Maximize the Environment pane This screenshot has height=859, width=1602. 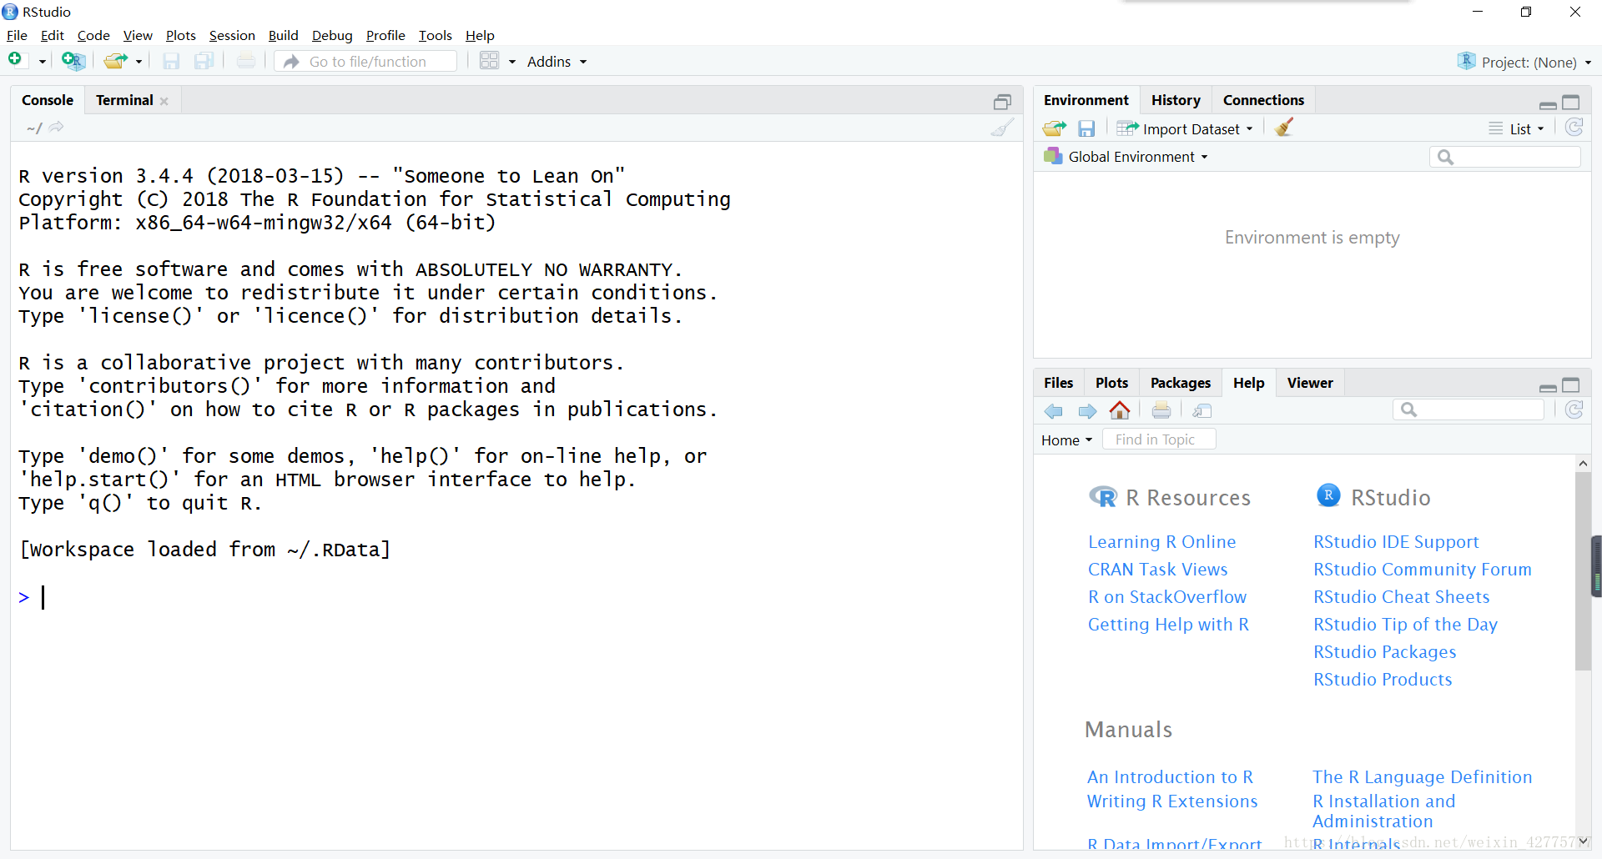point(1571,103)
